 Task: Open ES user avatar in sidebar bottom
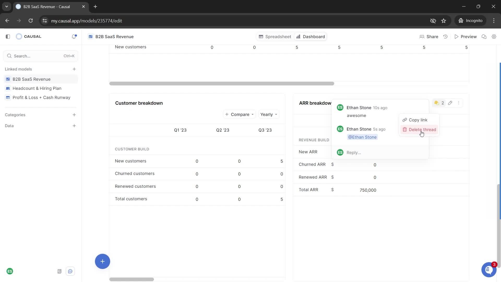(10, 271)
